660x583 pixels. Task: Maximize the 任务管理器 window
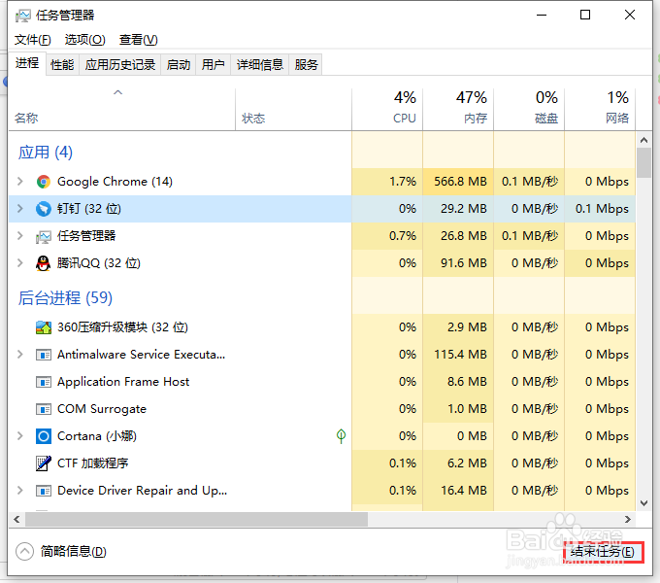585,16
